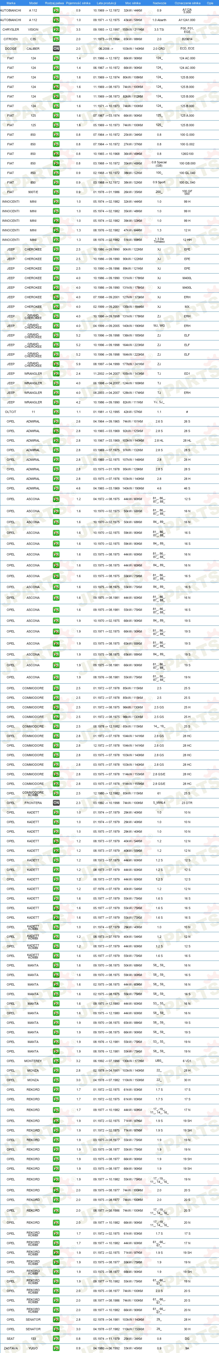Select the YJ, SJ_ body cell

coord(159,402)
